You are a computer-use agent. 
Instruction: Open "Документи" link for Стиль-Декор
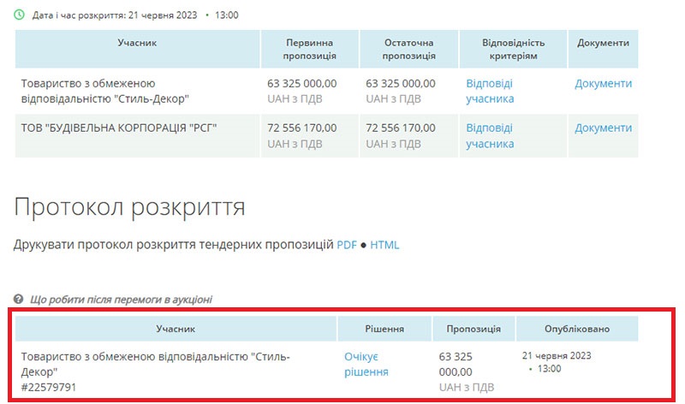pyautogui.click(x=603, y=83)
